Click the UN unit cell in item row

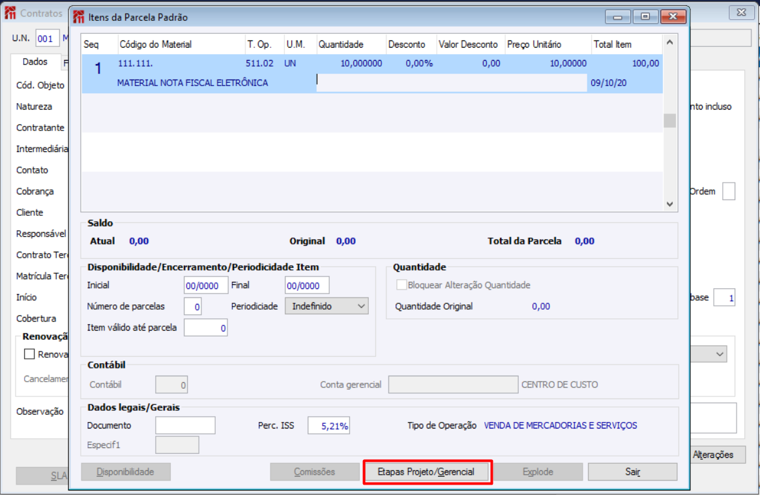(290, 63)
